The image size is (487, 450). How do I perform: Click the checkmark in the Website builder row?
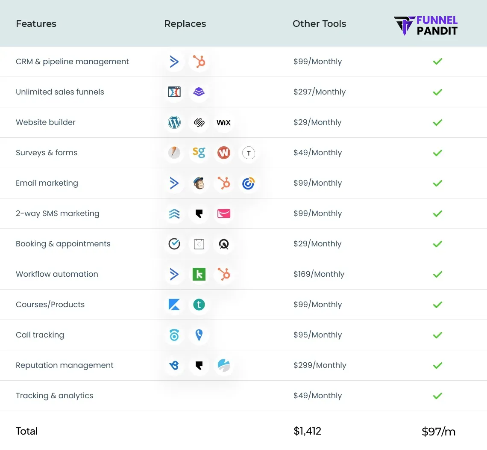click(437, 122)
